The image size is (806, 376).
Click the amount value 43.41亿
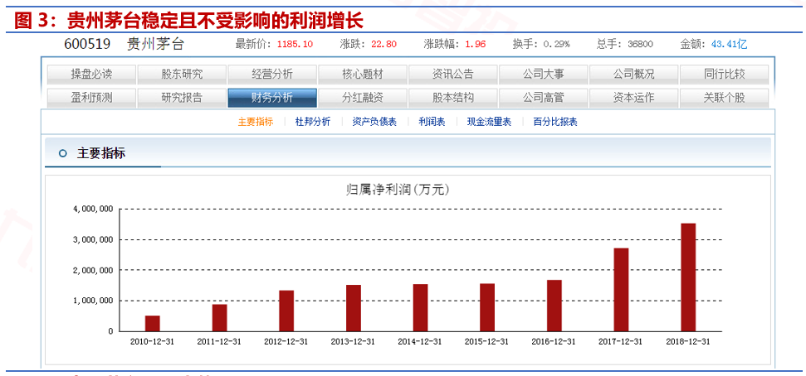click(729, 44)
